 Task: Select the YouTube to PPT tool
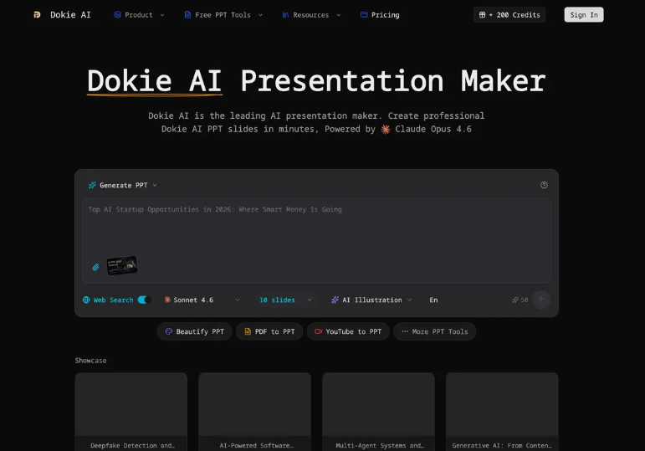tap(347, 331)
